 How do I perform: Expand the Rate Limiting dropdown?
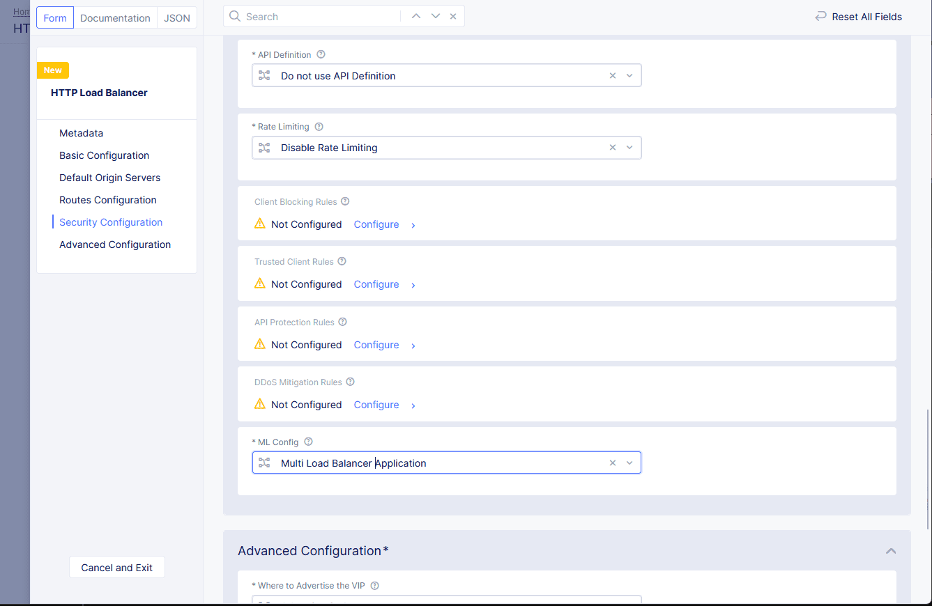(629, 148)
